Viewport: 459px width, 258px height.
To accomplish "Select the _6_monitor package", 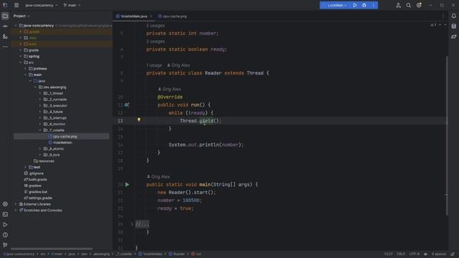I will (57, 124).
